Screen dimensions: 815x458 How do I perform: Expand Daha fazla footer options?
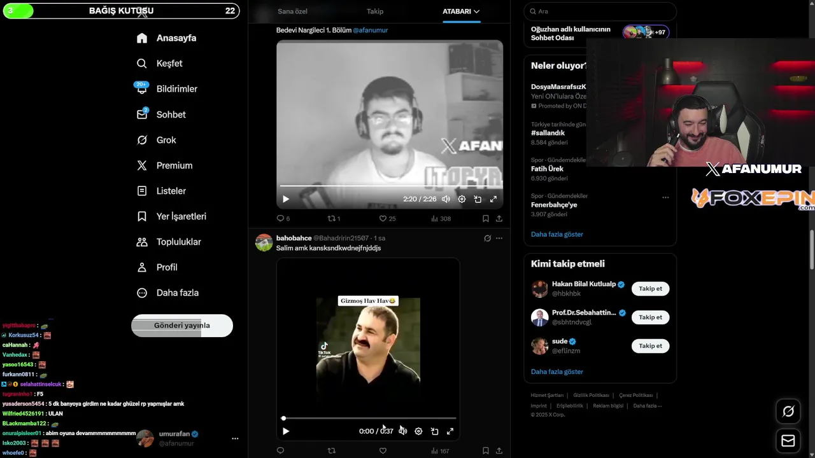[648, 406]
